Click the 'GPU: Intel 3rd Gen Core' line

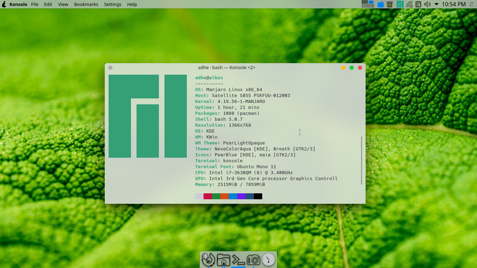coord(266,178)
